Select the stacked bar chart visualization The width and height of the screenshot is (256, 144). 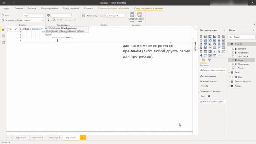(201, 36)
